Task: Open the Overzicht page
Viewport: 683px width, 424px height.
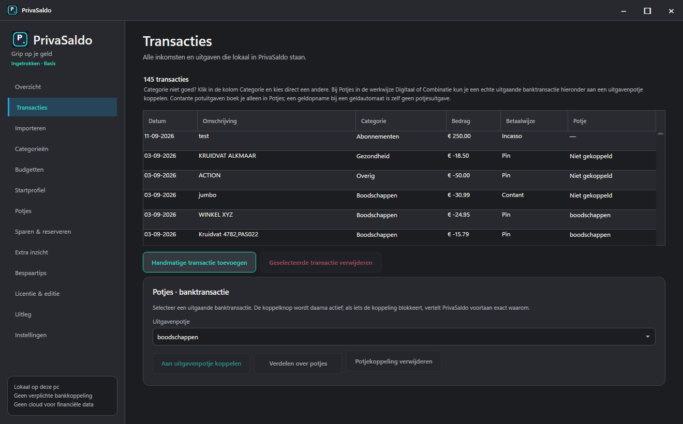Action: (x=62, y=87)
